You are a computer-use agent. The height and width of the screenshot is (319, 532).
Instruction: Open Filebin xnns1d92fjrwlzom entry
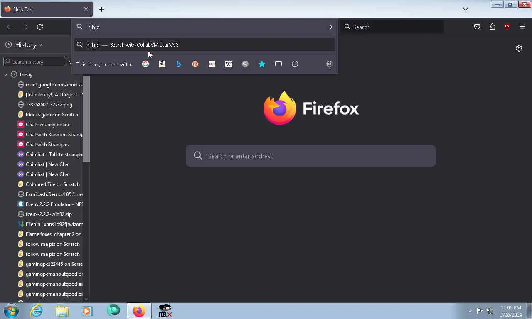50,224
